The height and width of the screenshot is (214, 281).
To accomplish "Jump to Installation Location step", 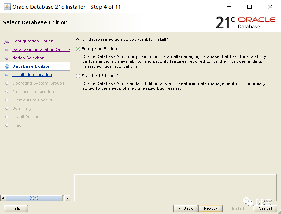I will click(x=32, y=75).
